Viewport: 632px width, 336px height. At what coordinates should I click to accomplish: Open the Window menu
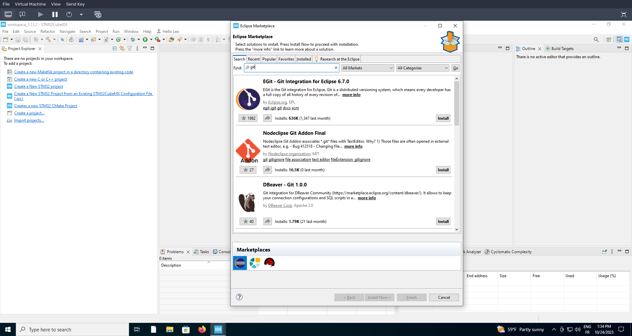131,32
